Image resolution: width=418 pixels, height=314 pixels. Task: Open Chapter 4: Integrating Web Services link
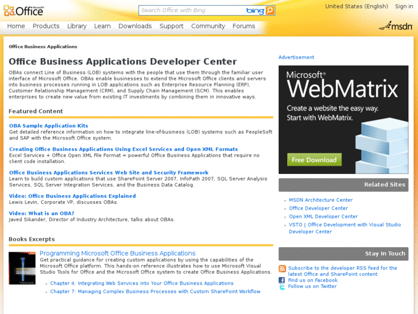coord(142,283)
